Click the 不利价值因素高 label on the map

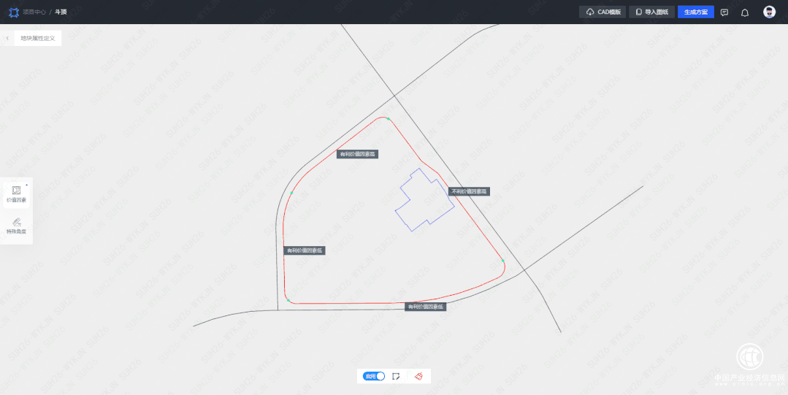point(469,191)
